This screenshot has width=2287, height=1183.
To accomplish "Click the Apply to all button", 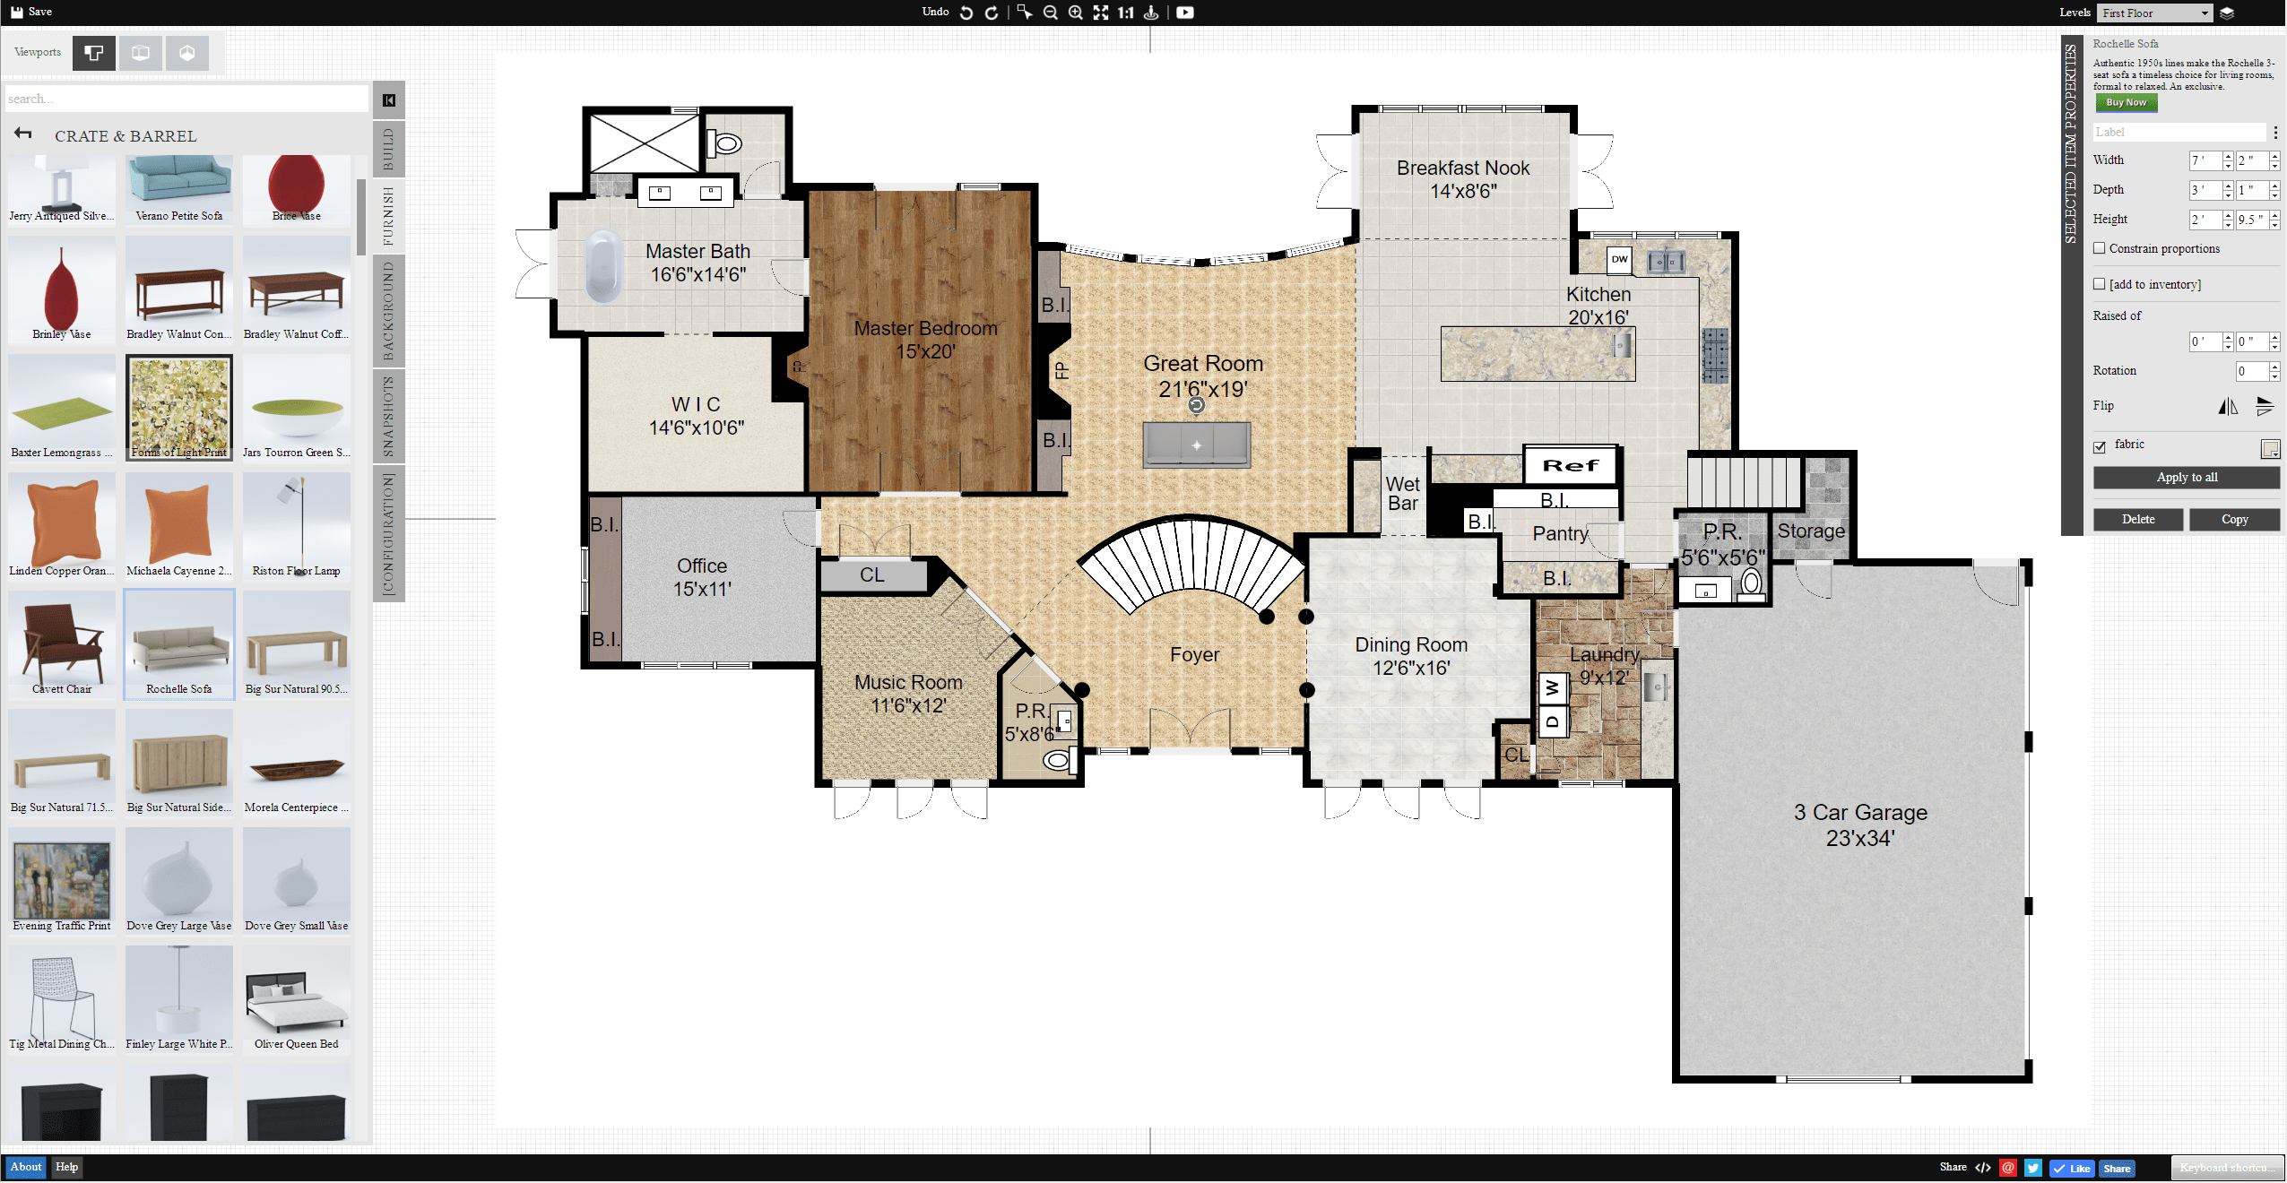I will click(2186, 478).
